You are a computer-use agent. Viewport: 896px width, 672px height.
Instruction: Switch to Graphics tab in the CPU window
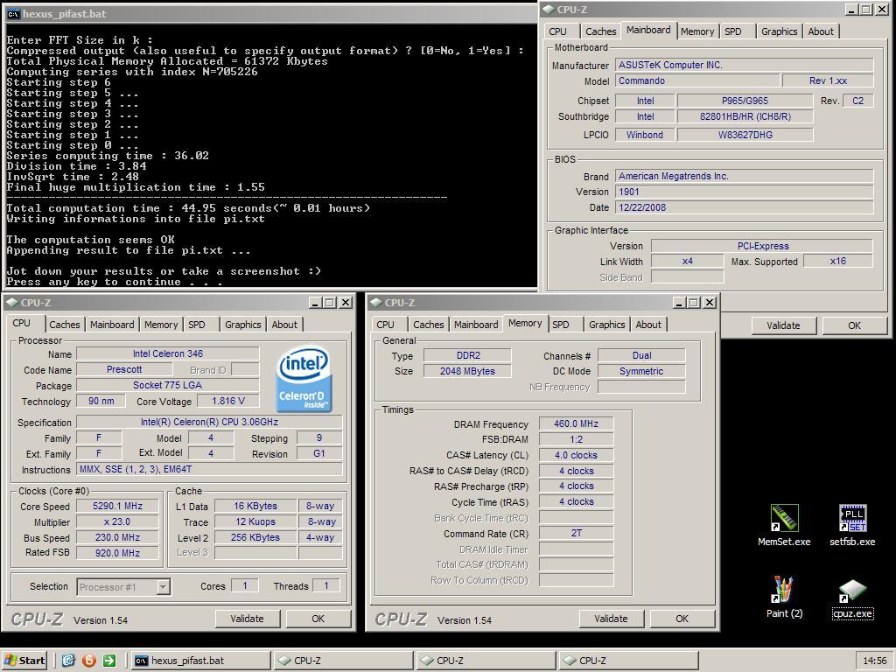243,325
